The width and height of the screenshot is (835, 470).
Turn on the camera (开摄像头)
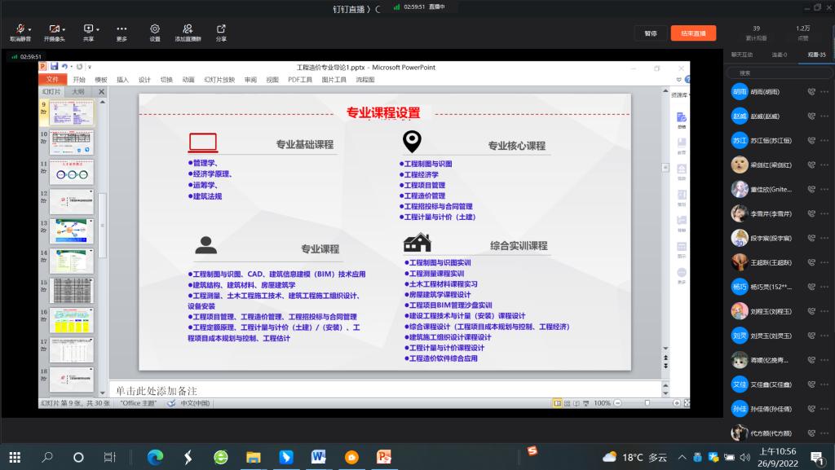pos(53,30)
